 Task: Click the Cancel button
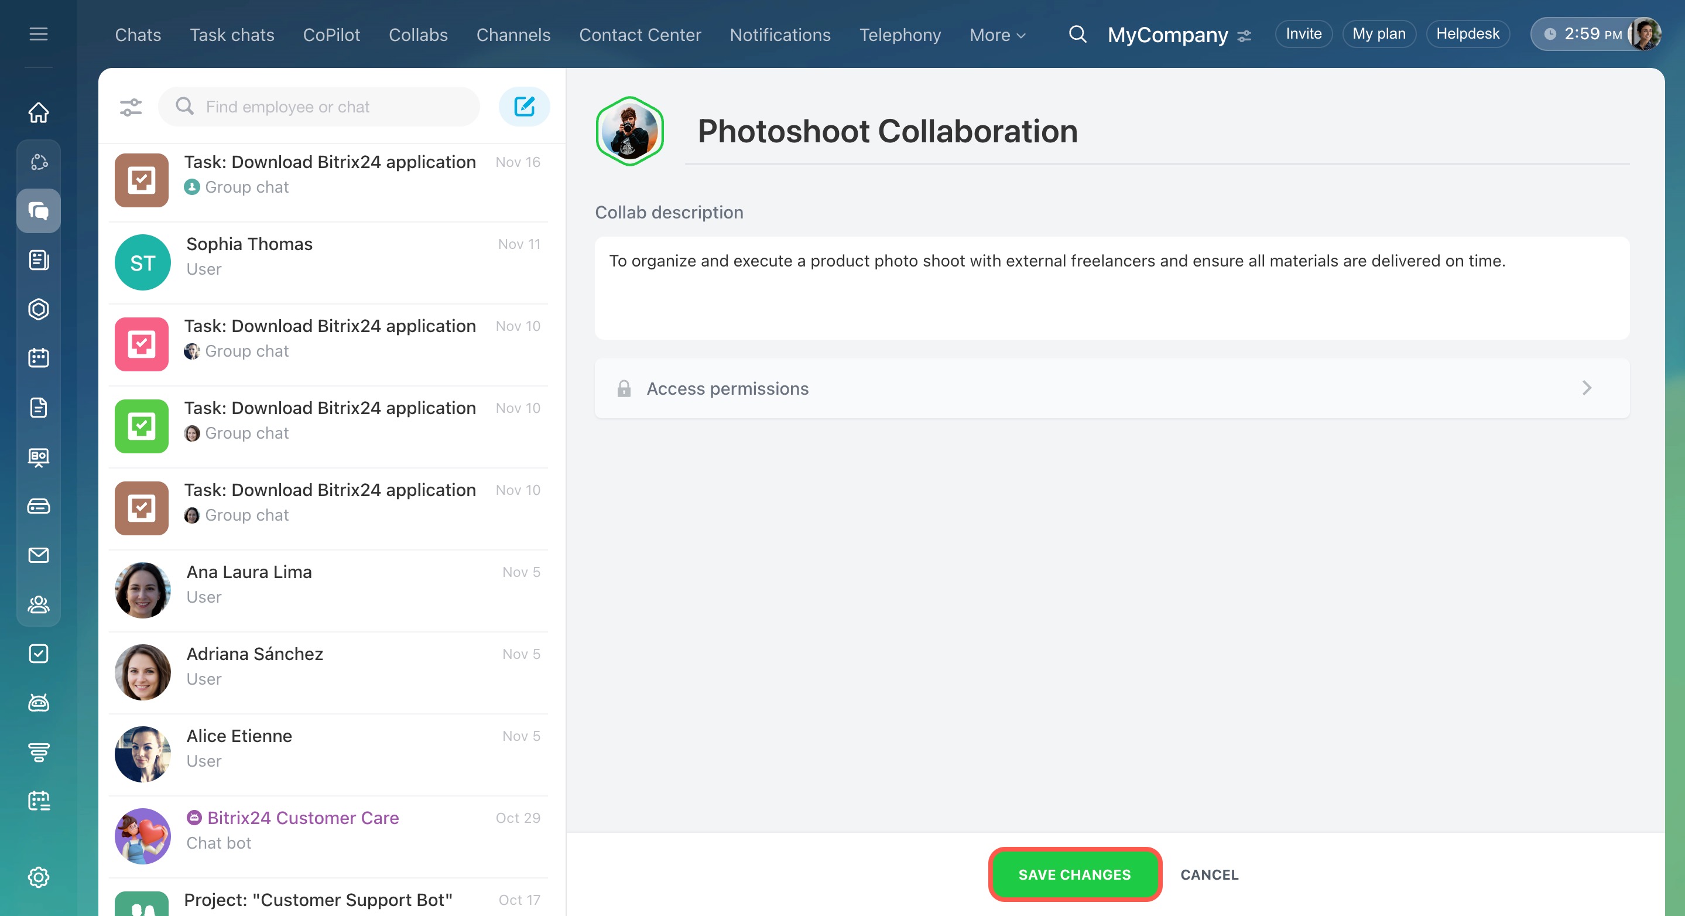click(x=1209, y=874)
